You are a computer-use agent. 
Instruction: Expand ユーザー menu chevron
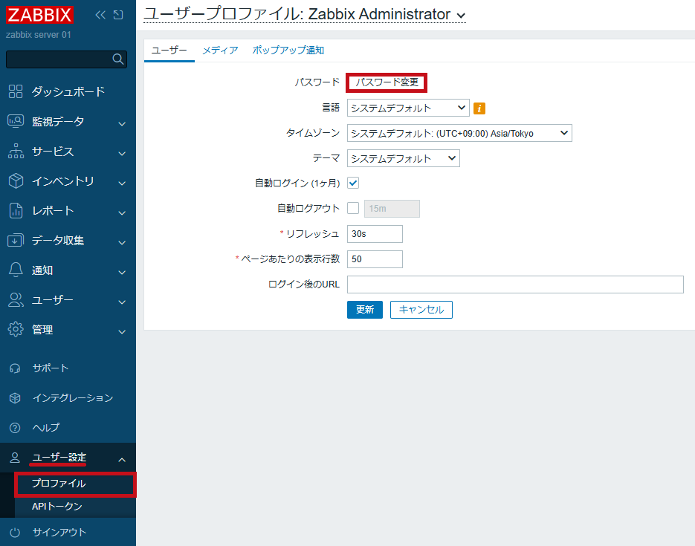[122, 302]
